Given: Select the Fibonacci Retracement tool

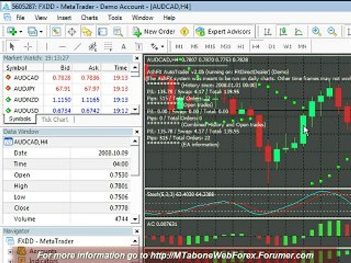Looking at the screenshot, I should click(108, 46).
